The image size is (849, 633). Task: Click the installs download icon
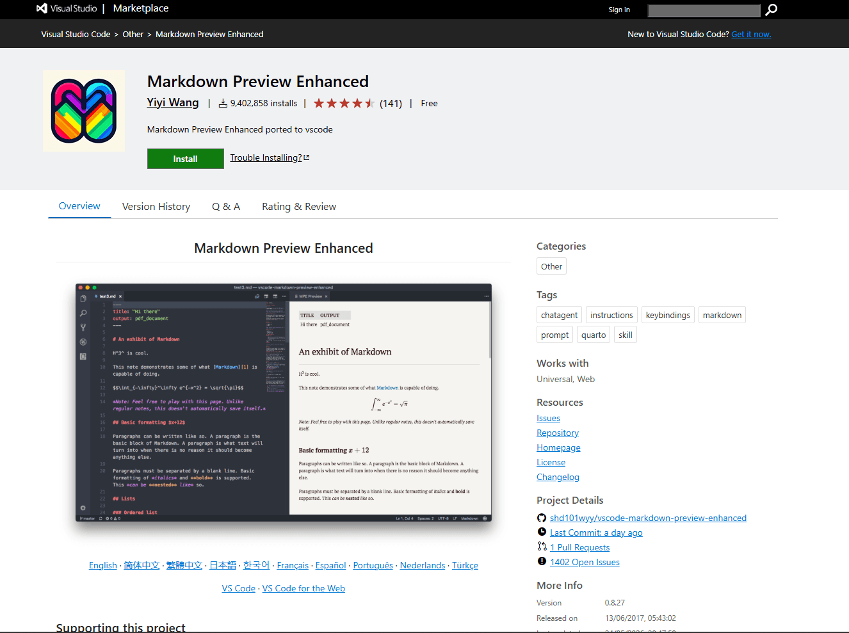223,103
